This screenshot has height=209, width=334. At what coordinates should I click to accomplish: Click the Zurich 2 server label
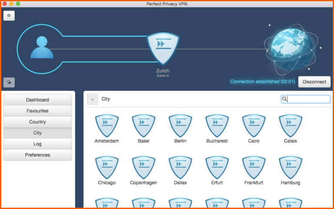pyautogui.click(x=163, y=76)
